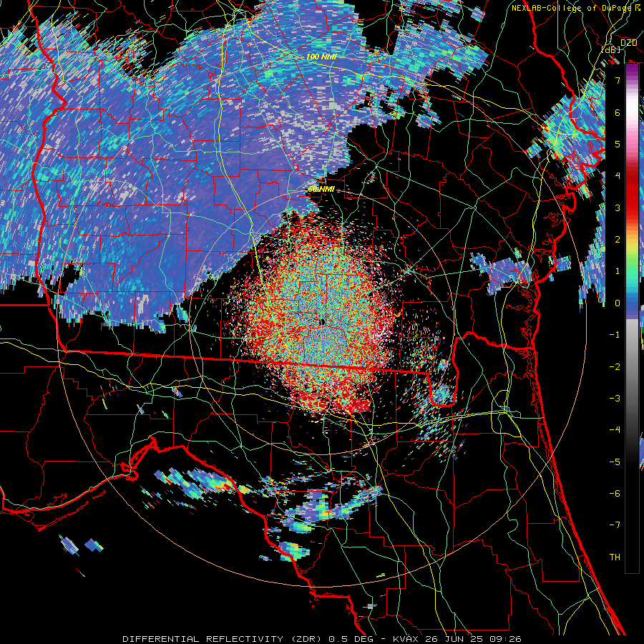This screenshot has width=644, height=644.
Task: Click the "-7" value on the color scale
Action: tap(615, 525)
